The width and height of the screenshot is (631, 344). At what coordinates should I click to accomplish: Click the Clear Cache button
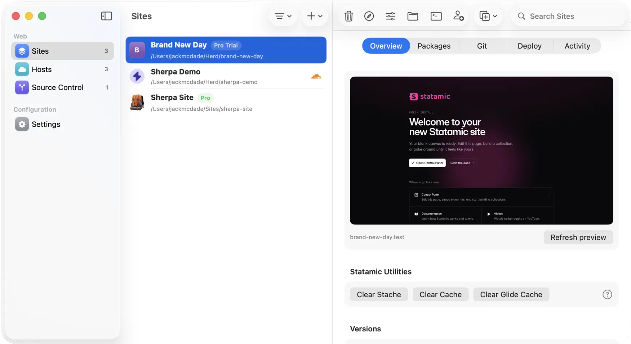click(x=440, y=295)
